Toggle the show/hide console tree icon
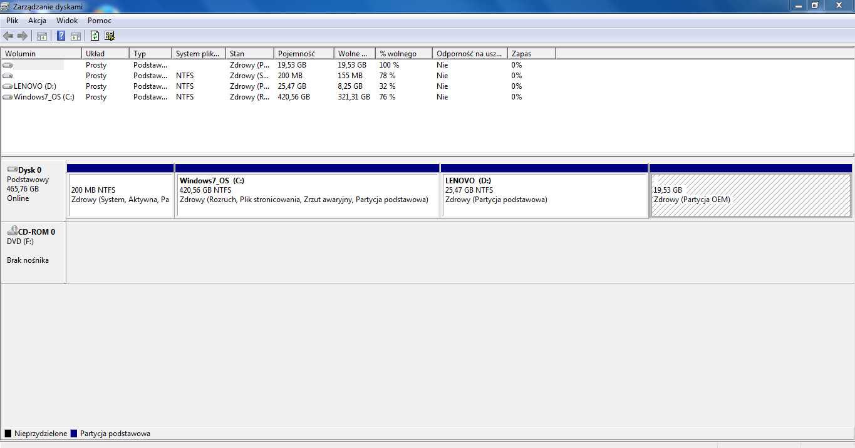Viewport: 855px width, 448px height. point(42,36)
